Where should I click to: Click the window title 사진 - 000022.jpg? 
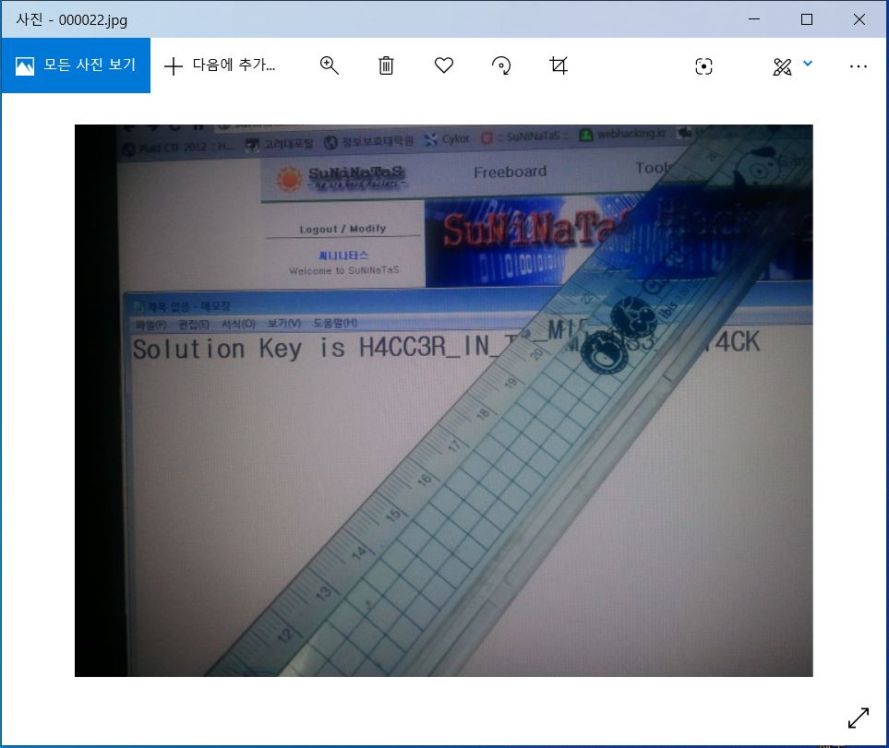click(72, 20)
